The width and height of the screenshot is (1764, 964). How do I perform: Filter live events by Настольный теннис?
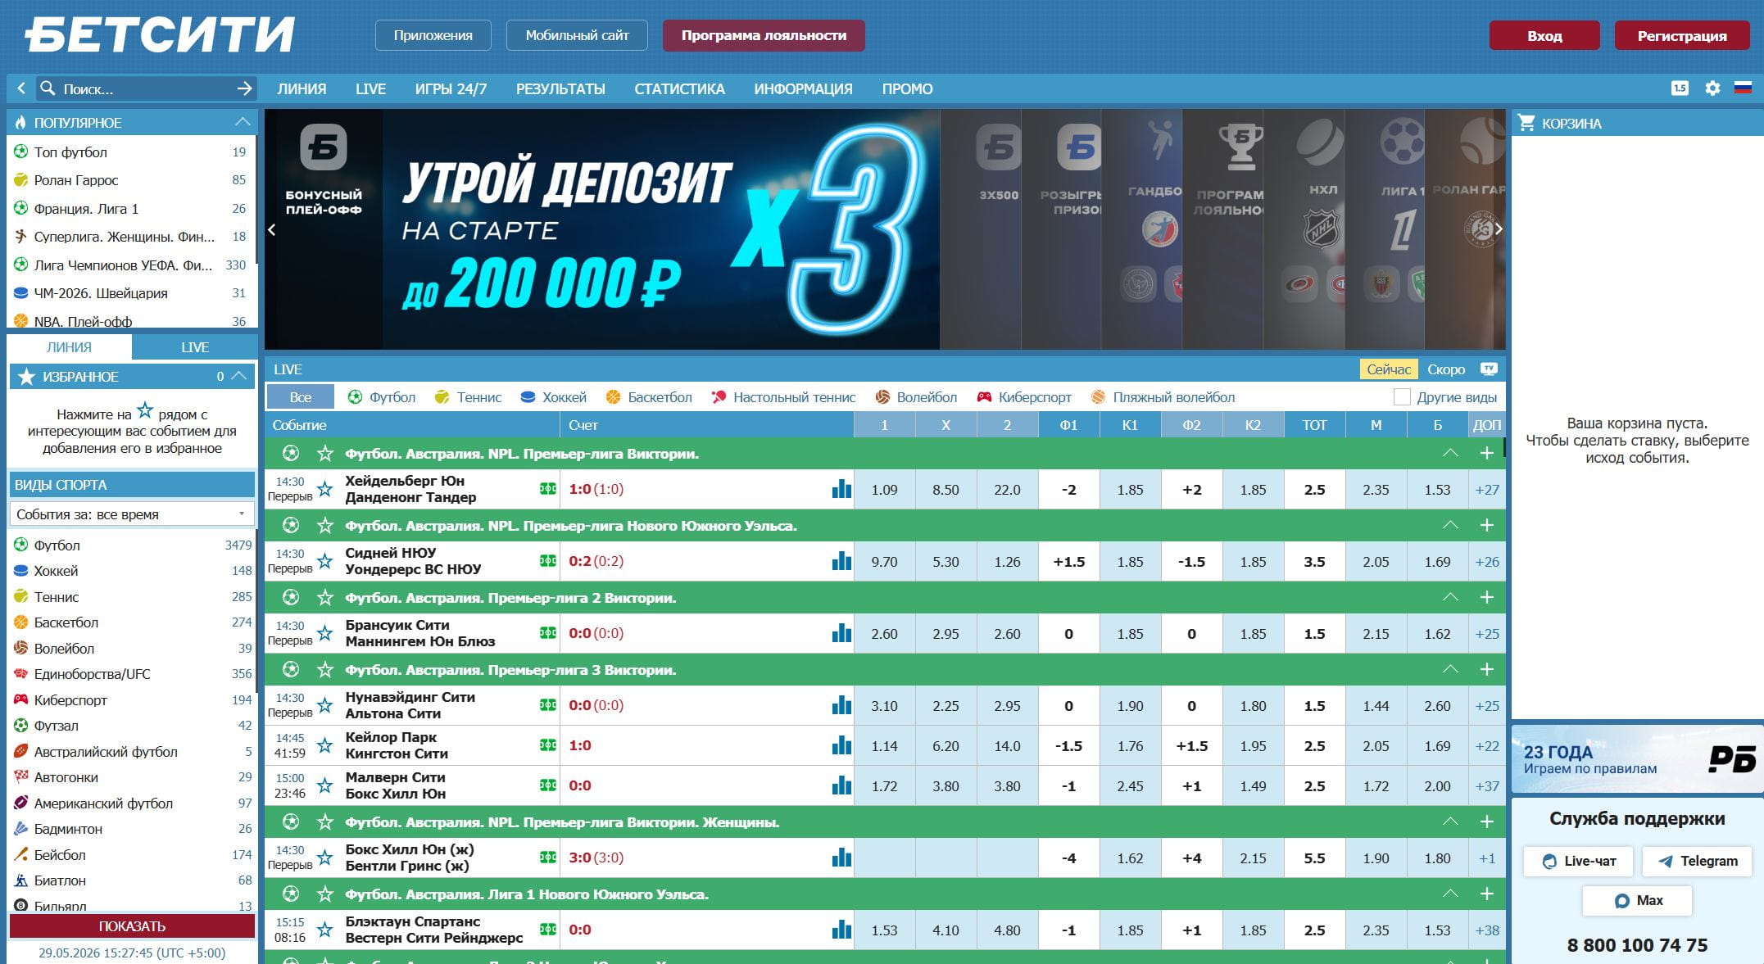pos(783,397)
